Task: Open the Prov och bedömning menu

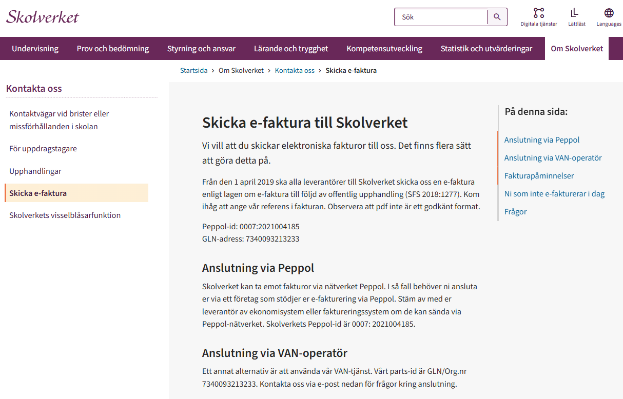Action: coord(113,49)
